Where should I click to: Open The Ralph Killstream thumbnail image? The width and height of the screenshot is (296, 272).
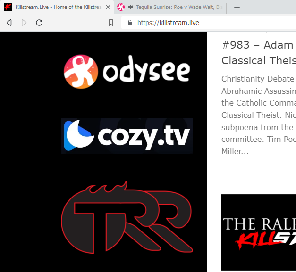coord(259,232)
